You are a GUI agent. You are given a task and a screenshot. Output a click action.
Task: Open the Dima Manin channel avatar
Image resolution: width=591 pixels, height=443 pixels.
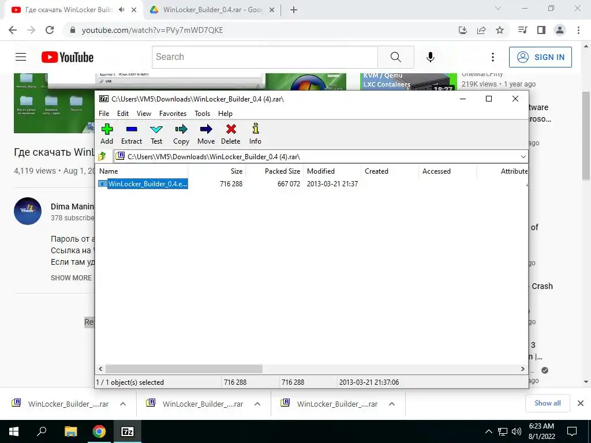point(28,211)
